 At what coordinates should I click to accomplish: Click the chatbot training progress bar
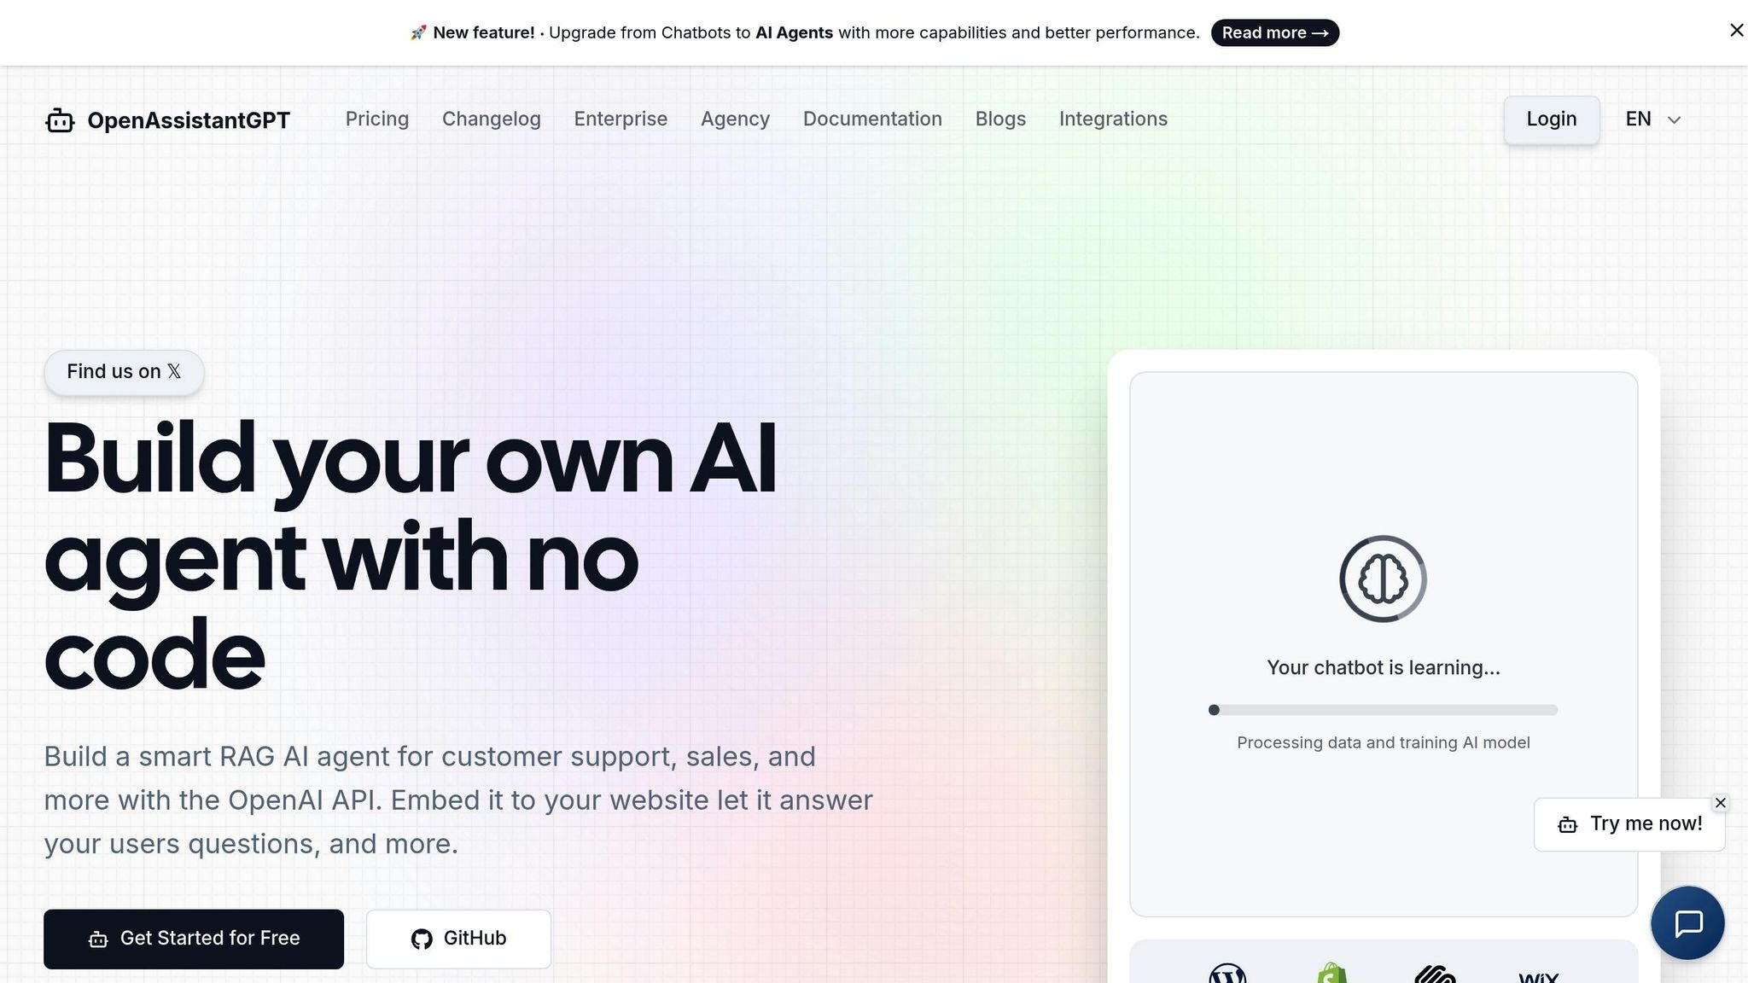[x=1383, y=710]
